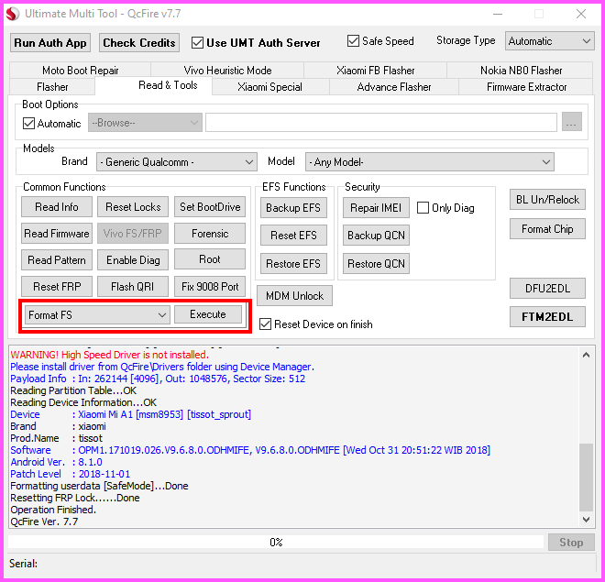The height and width of the screenshot is (582, 605).
Task: Expand the Brand Generic Qualcomm dropdown
Action: [177, 162]
